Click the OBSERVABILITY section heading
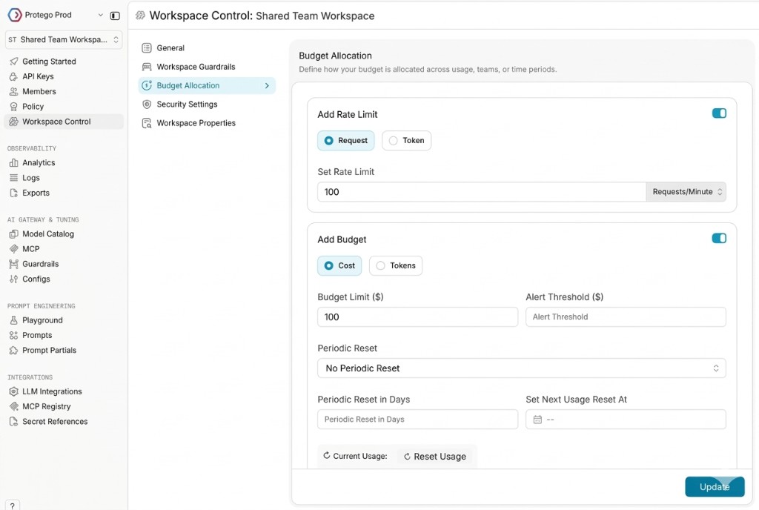759x510 pixels. pyautogui.click(x=32, y=148)
